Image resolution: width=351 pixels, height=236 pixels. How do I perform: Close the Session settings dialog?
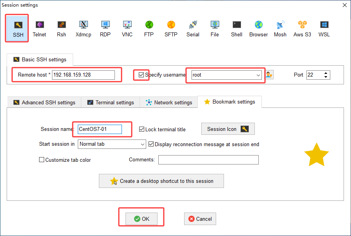345,5
